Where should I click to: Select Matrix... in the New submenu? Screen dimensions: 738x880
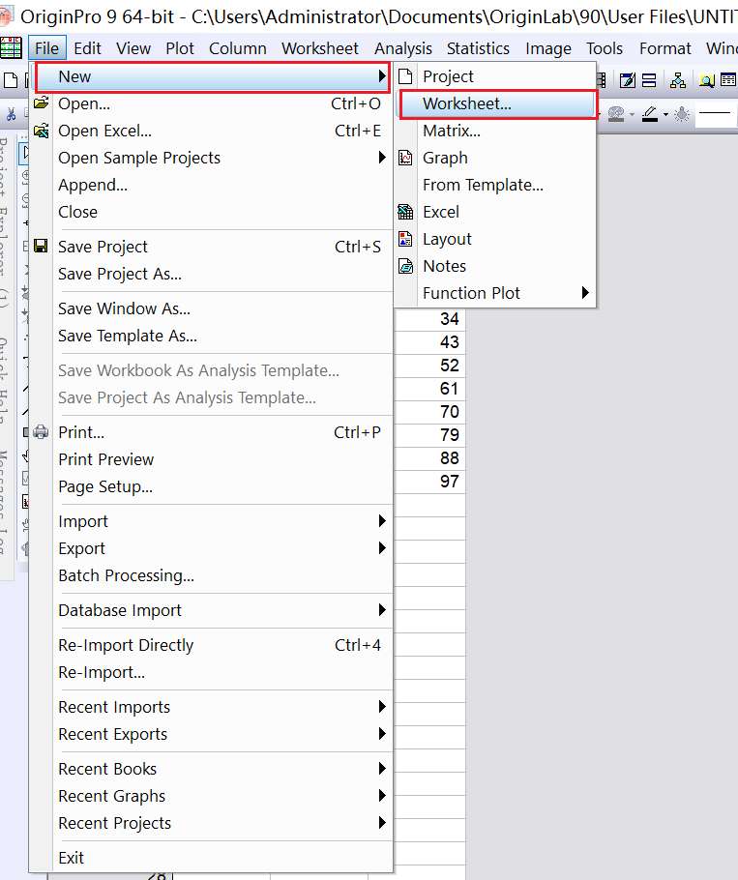point(495,131)
